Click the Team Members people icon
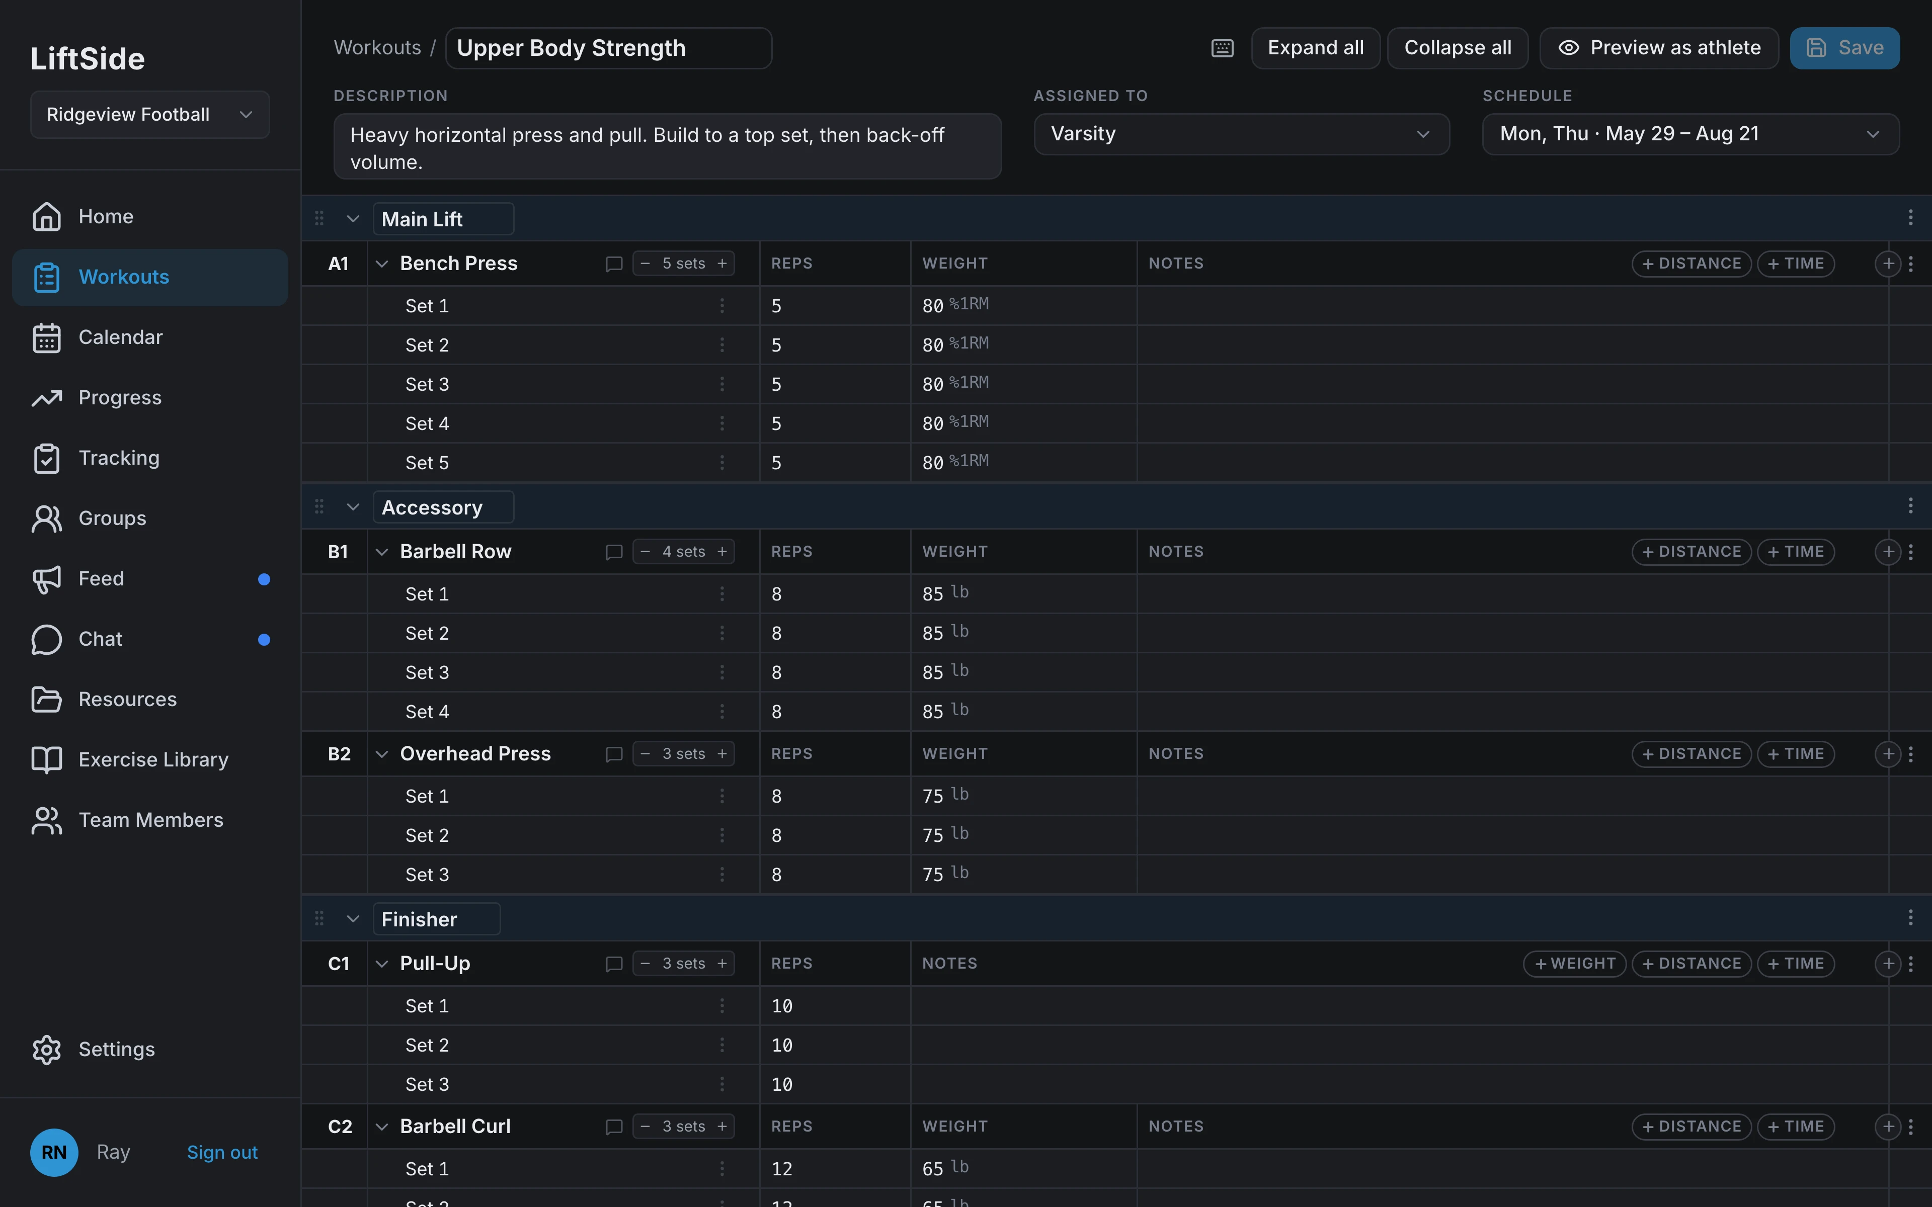This screenshot has width=1932, height=1207. [46, 820]
